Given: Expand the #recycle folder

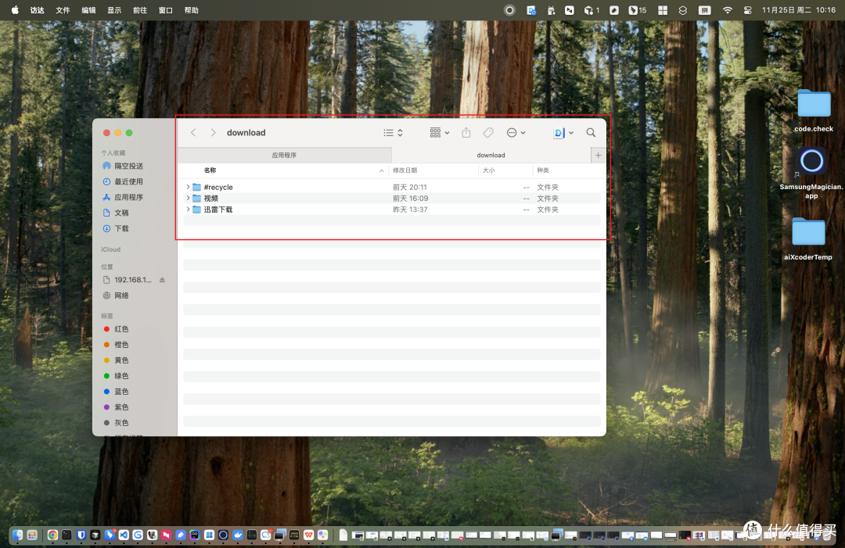Looking at the screenshot, I should coord(188,187).
